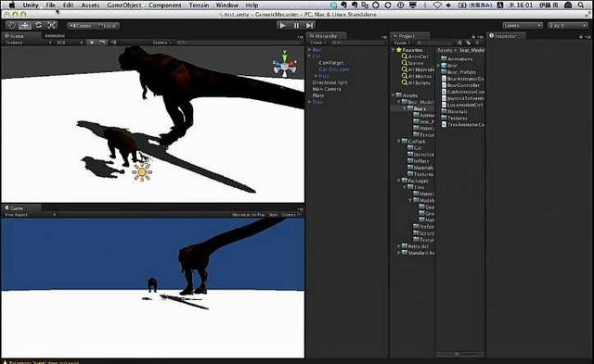Open the Terrain menu
Screen dimensions: 594x364
pos(199,6)
